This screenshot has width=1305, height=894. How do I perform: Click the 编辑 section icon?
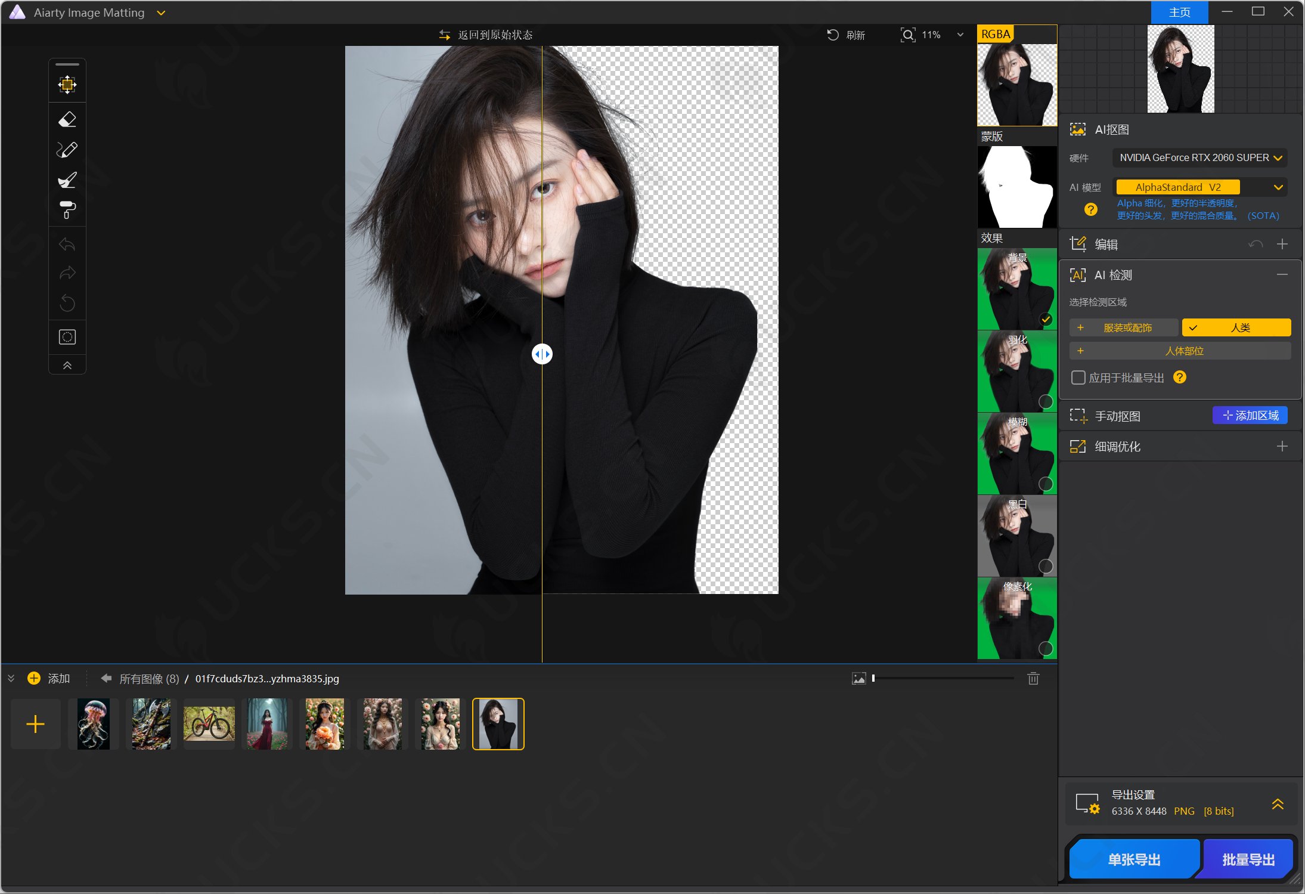[x=1078, y=243]
